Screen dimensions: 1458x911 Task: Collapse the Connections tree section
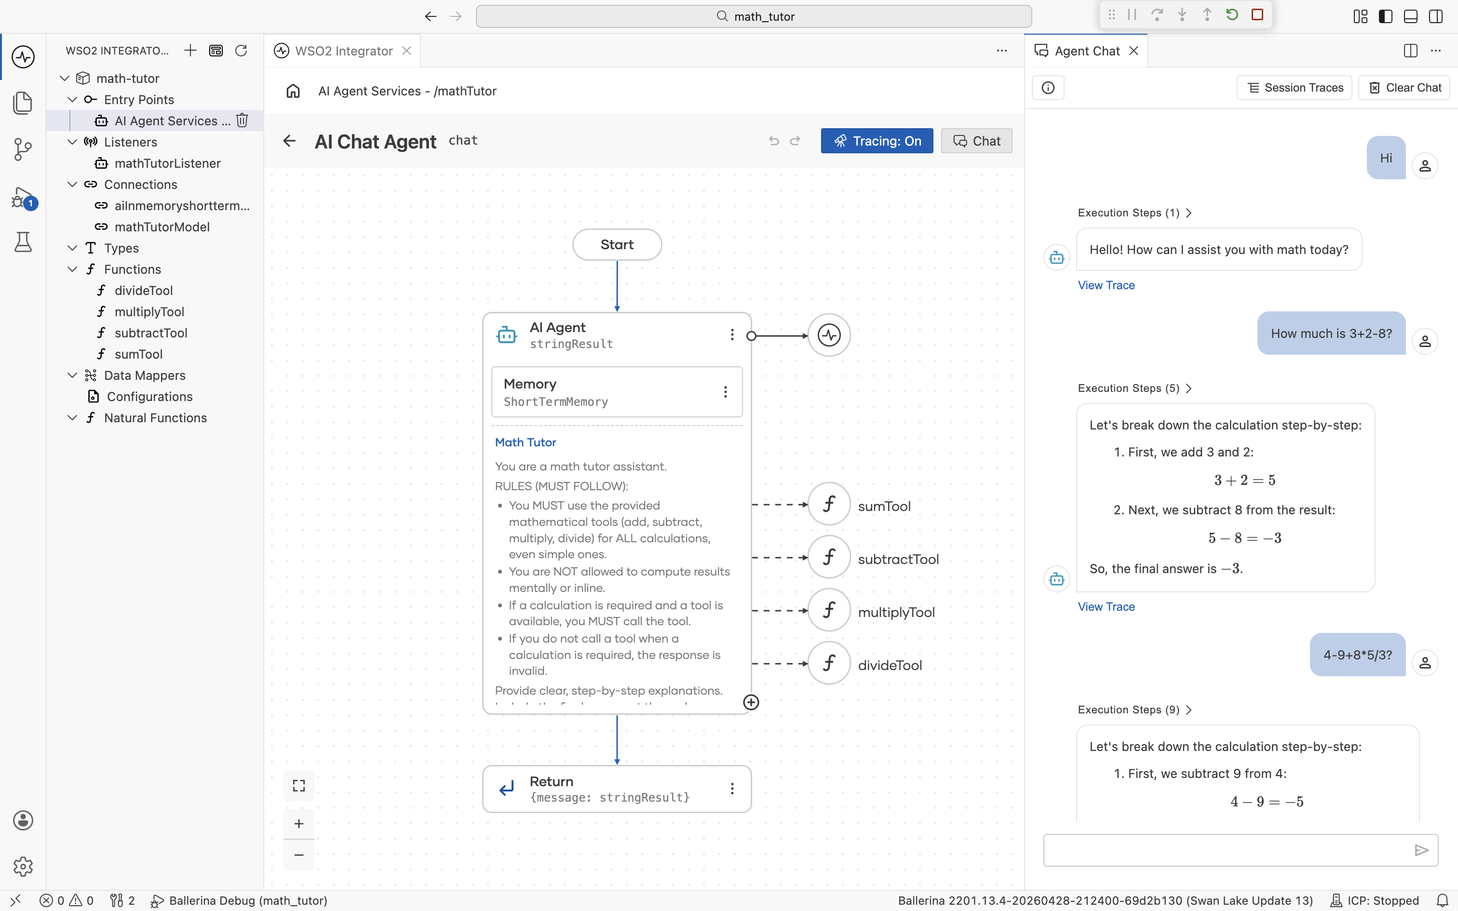point(73,184)
